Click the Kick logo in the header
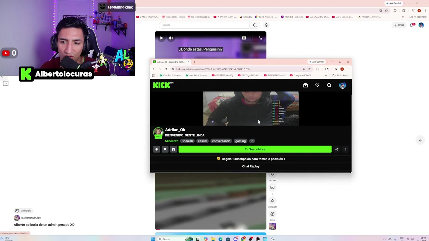This screenshot has height=241, width=429. [163, 85]
